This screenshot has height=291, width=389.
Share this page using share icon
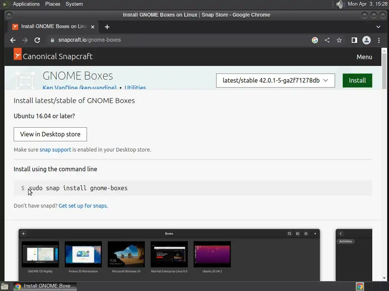click(x=327, y=40)
